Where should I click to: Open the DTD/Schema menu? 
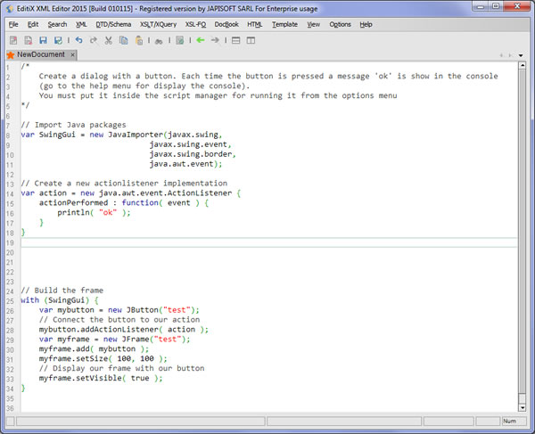(x=113, y=25)
